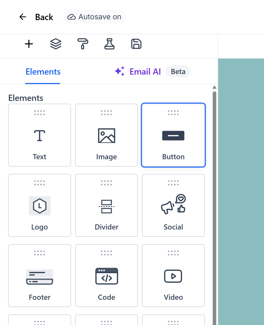
Task: Select the Video element card
Action: click(x=173, y=276)
